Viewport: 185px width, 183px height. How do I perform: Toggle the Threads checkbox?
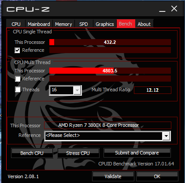[18, 90]
